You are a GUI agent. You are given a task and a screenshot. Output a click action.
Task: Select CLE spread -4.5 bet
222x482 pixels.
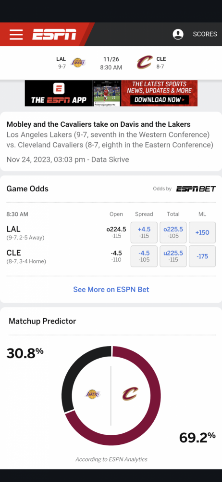[x=144, y=256]
